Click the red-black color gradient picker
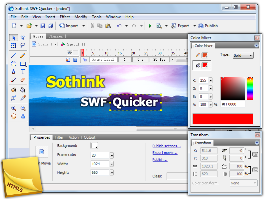 click(x=233, y=89)
